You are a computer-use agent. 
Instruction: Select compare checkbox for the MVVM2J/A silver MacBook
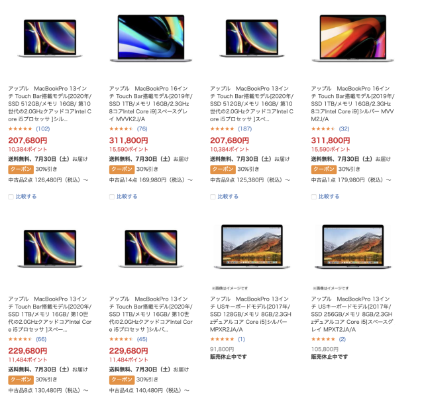click(x=314, y=197)
